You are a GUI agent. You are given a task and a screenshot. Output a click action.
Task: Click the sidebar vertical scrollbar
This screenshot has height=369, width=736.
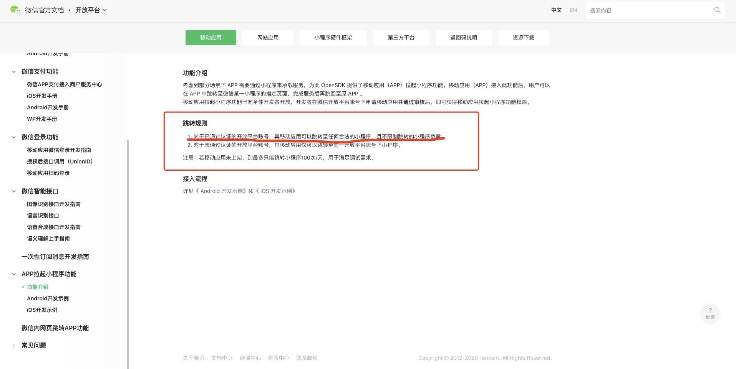(x=128, y=254)
